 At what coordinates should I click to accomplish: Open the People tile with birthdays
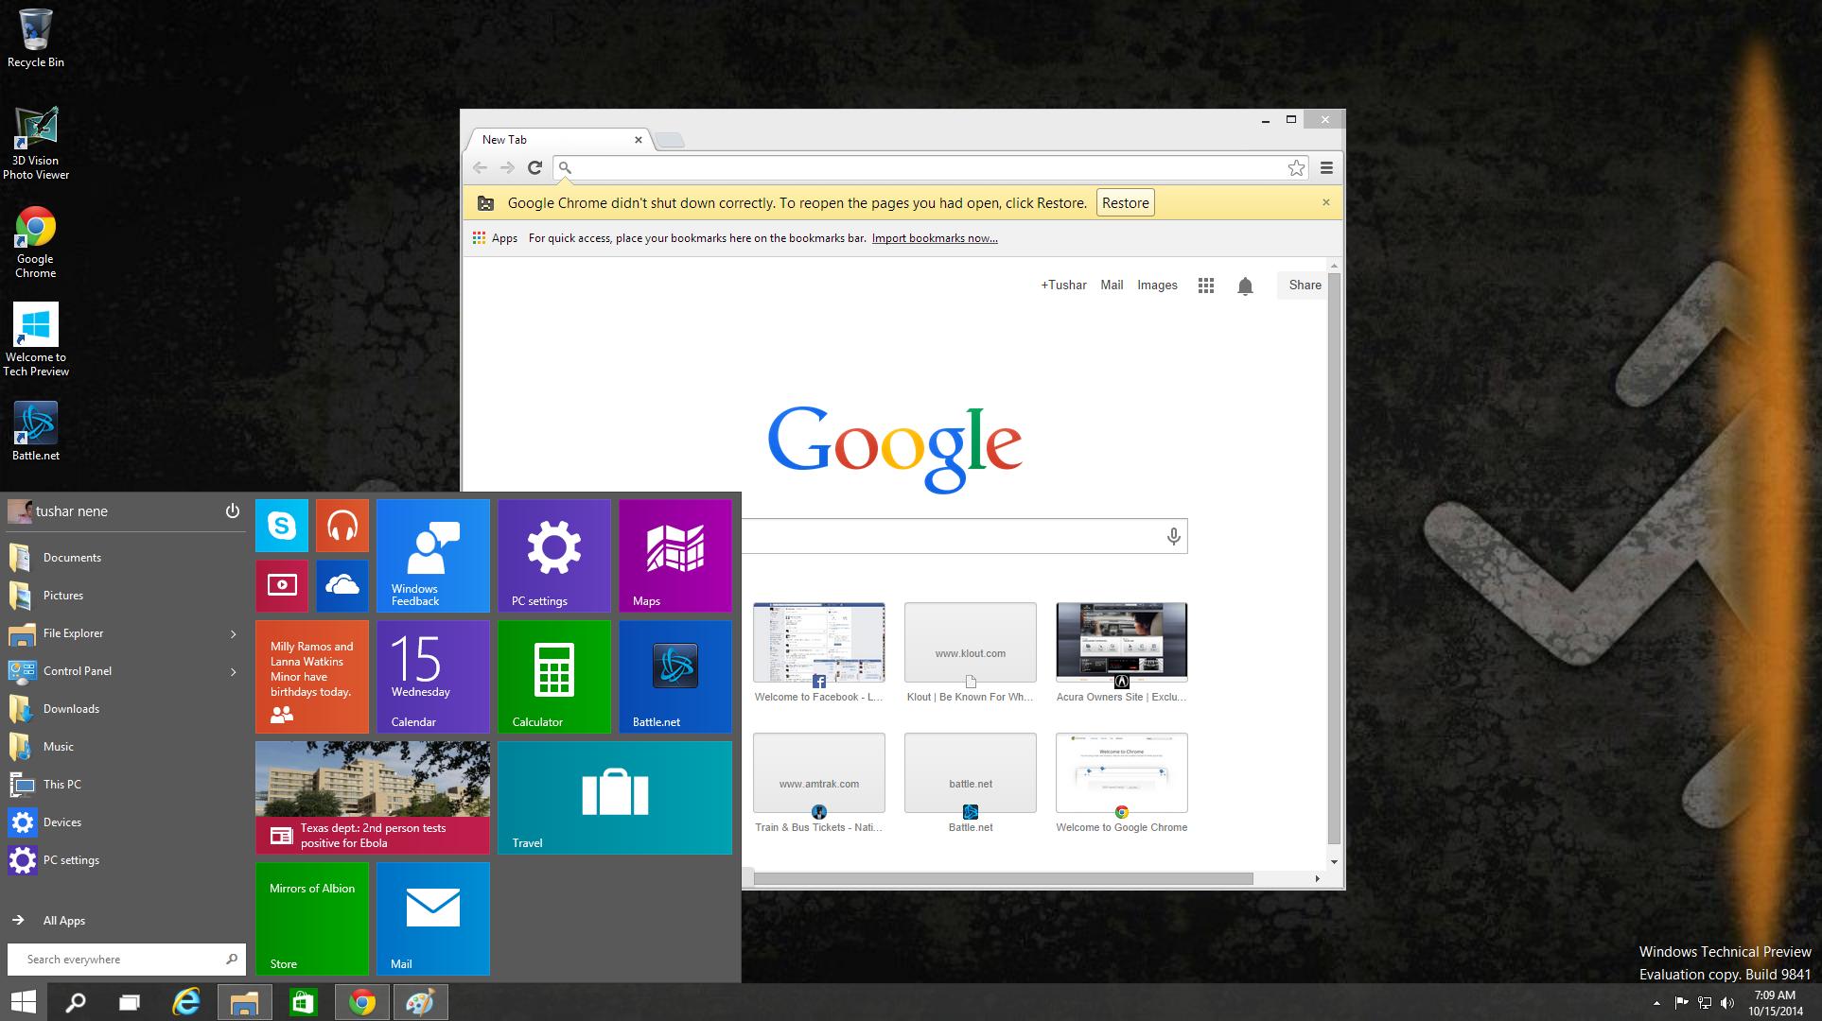coord(312,677)
